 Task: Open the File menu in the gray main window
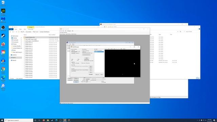click(61, 31)
